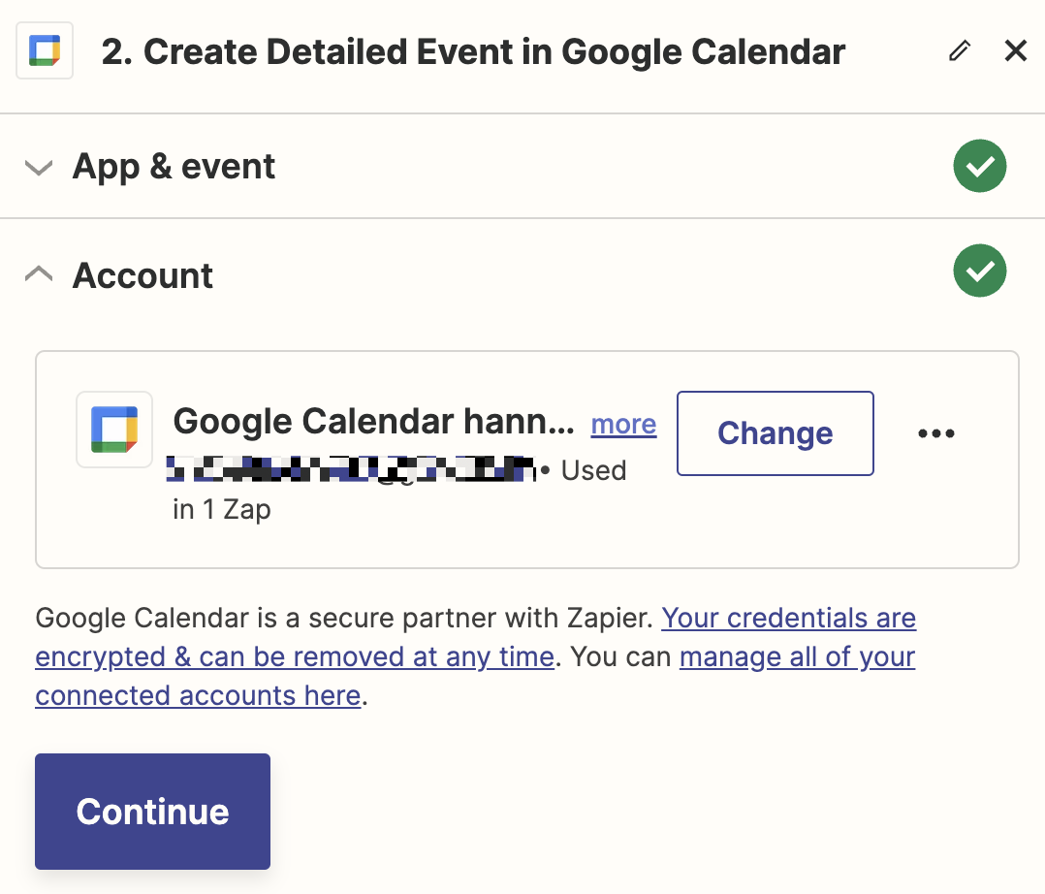Viewport: 1045px width, 894px height.
Task: Click the Account section heading
Action: [x=142, y=275]
